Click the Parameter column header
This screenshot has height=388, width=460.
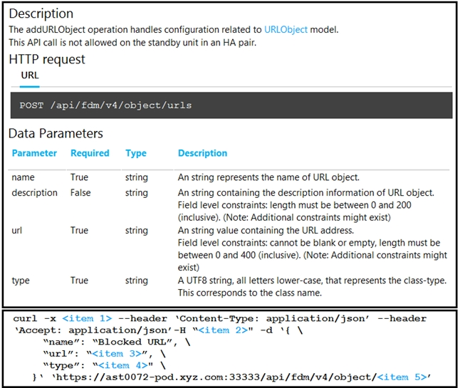pos(34,153)
